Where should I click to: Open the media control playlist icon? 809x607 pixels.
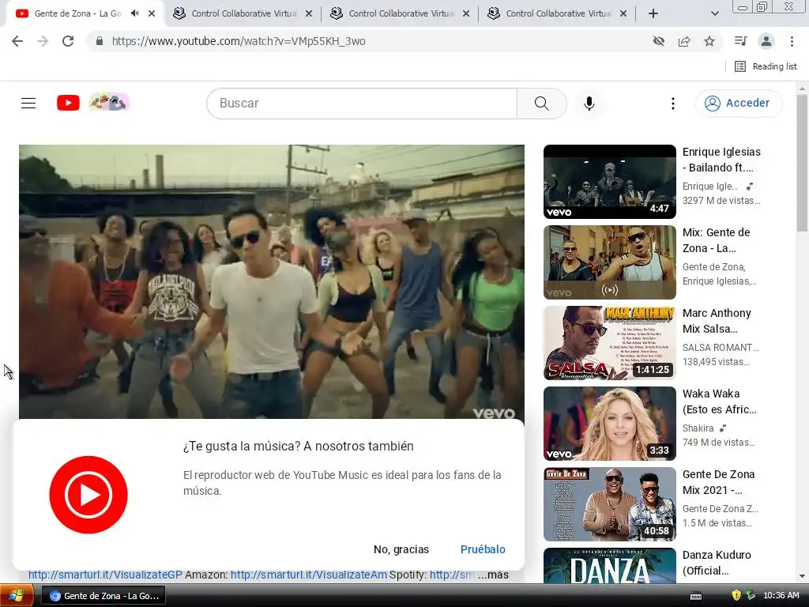(x=740, y=41)
